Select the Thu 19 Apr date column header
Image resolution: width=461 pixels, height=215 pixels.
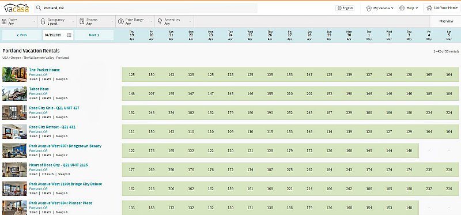point(132,35)
